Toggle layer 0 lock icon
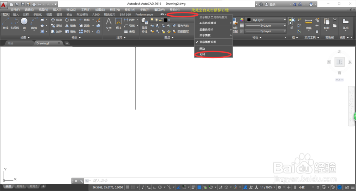Viewport: 356px width, 191px height. [x=161, y=20]
